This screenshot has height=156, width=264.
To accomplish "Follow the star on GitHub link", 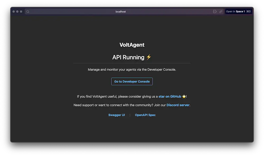I will (x=170, y=96).
